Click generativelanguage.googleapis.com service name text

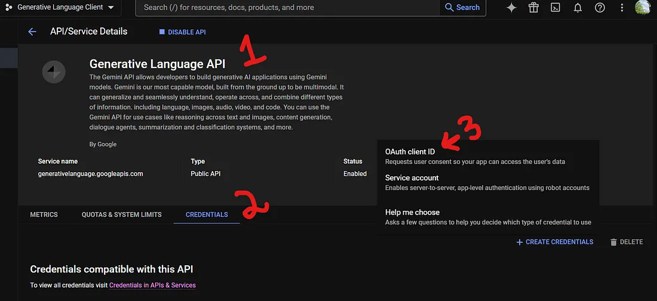tap(91, 173)
